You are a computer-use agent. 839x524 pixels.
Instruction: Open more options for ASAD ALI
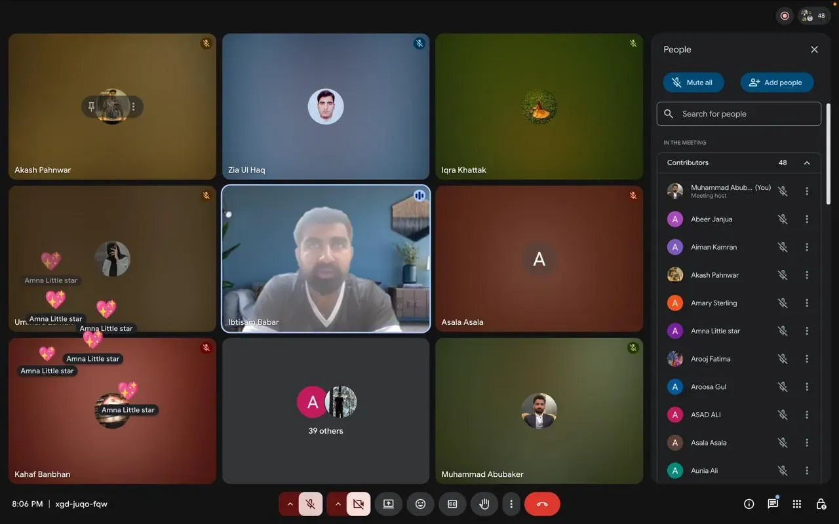coord(807,415)
